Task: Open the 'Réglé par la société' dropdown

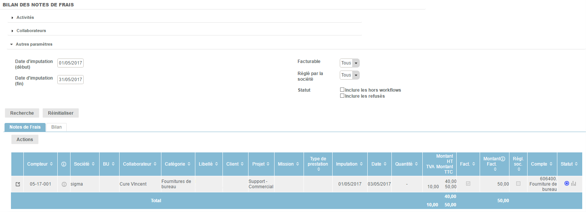Action: click(x=350, y=75)
